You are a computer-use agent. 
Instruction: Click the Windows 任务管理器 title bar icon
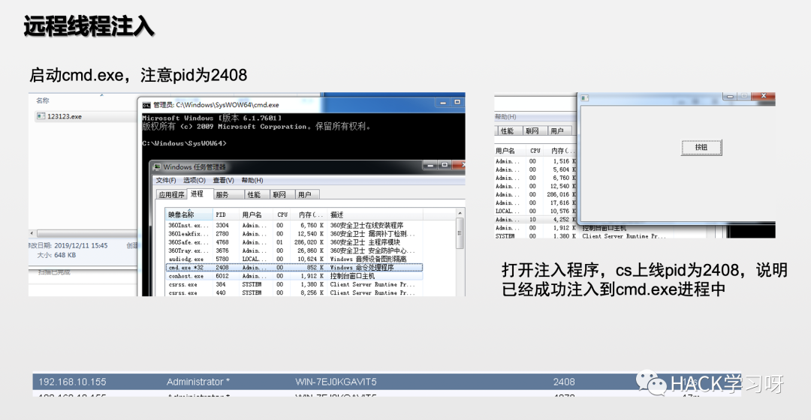click(157, 166)
